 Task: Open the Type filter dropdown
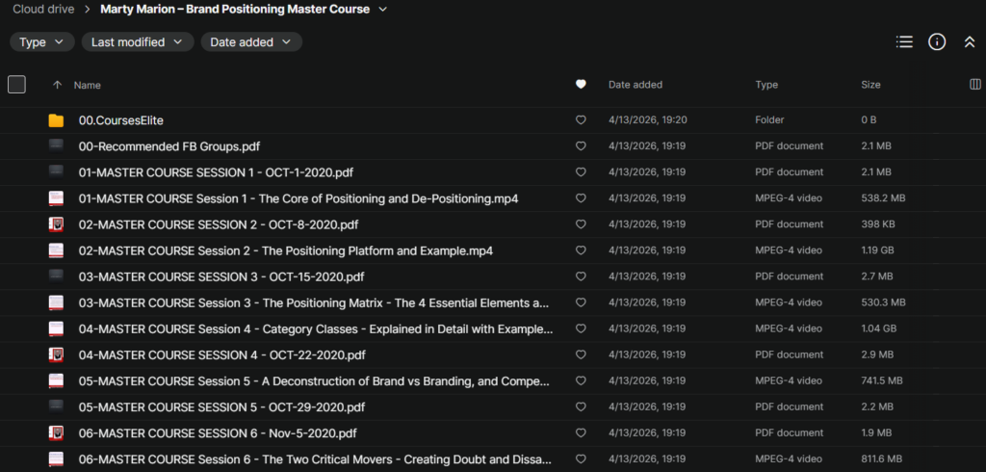42,42
